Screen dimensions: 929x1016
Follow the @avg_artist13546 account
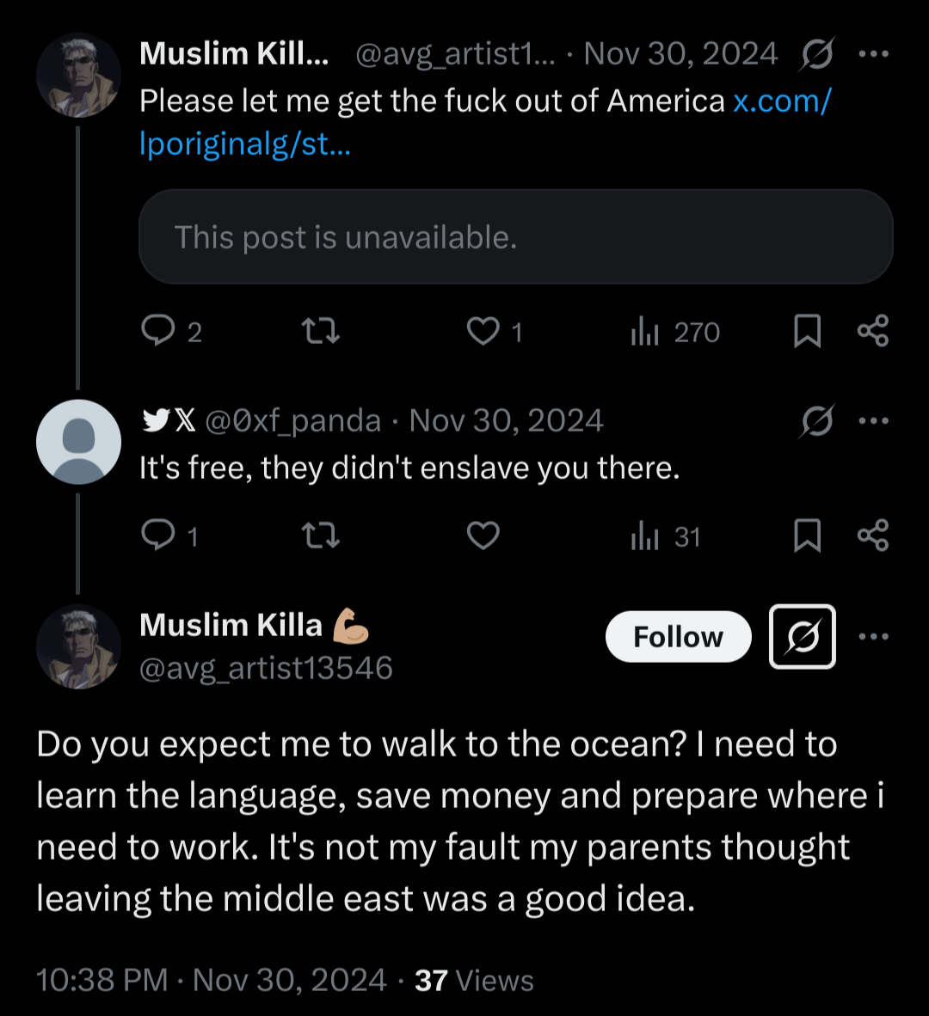click(678, 637)
